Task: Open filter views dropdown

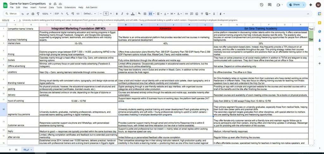Action: [x=208, y=14]
